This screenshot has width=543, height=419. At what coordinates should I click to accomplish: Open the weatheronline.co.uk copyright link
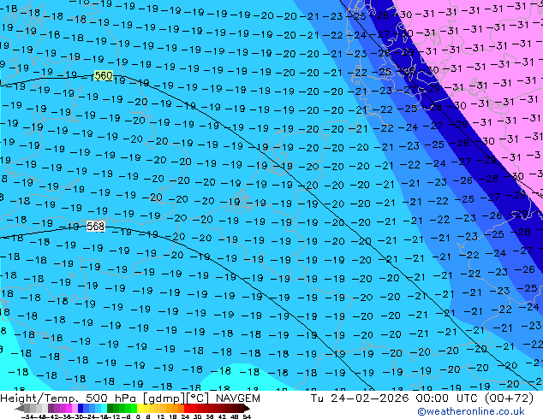click(x=470, y=412)
